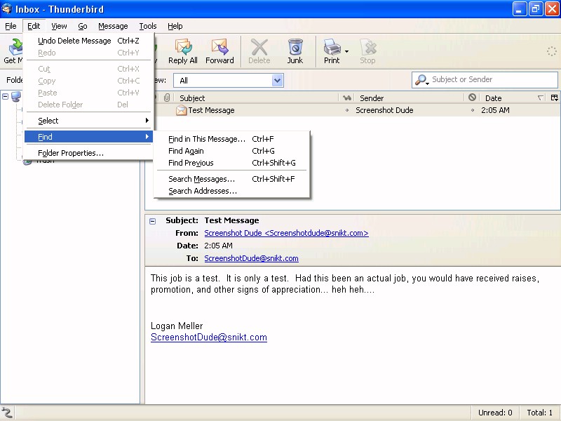The height and width of the screenshot is (421, 561).
Task: Choose the Cut menu entry
Action: 90,69
